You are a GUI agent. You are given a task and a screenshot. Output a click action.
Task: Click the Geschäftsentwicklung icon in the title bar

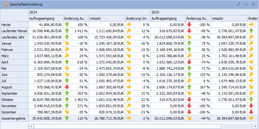coord(5,4)
